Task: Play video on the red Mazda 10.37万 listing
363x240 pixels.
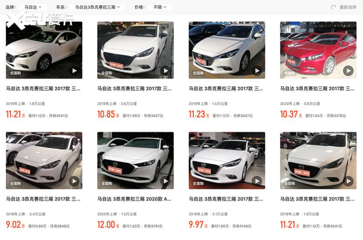Action: tap(348, 71)
